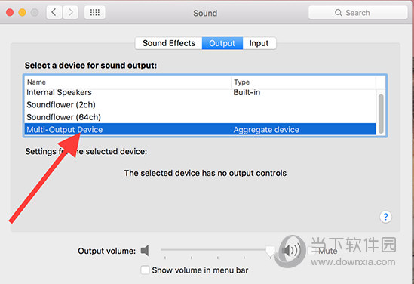Screen dimensions: 414x284
Task: Enable Show volume in menu bar
Action: tap(145, 270)
